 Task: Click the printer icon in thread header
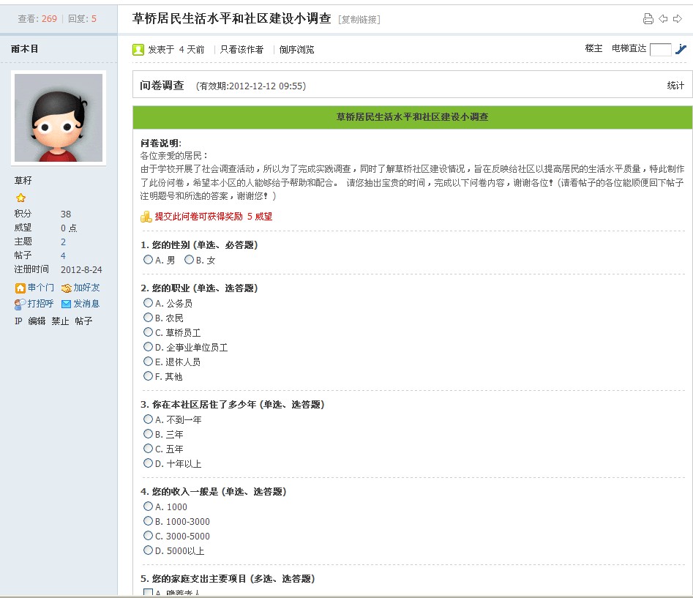[x=648, y=18]
